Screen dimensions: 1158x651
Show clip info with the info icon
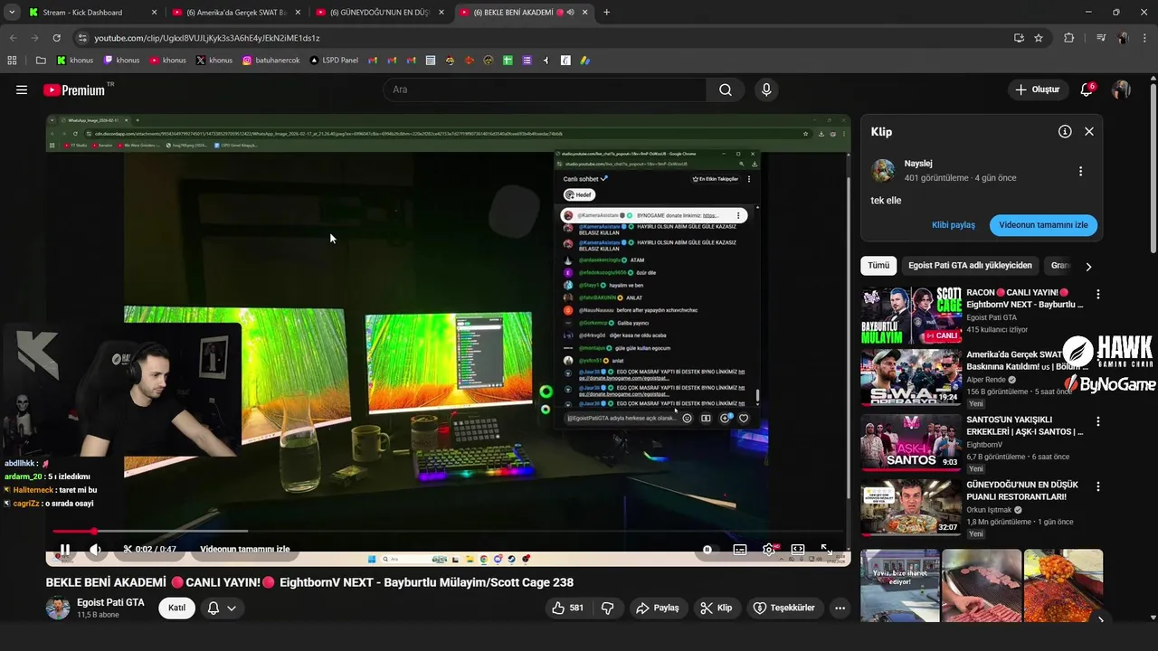tap(1065, 131)
